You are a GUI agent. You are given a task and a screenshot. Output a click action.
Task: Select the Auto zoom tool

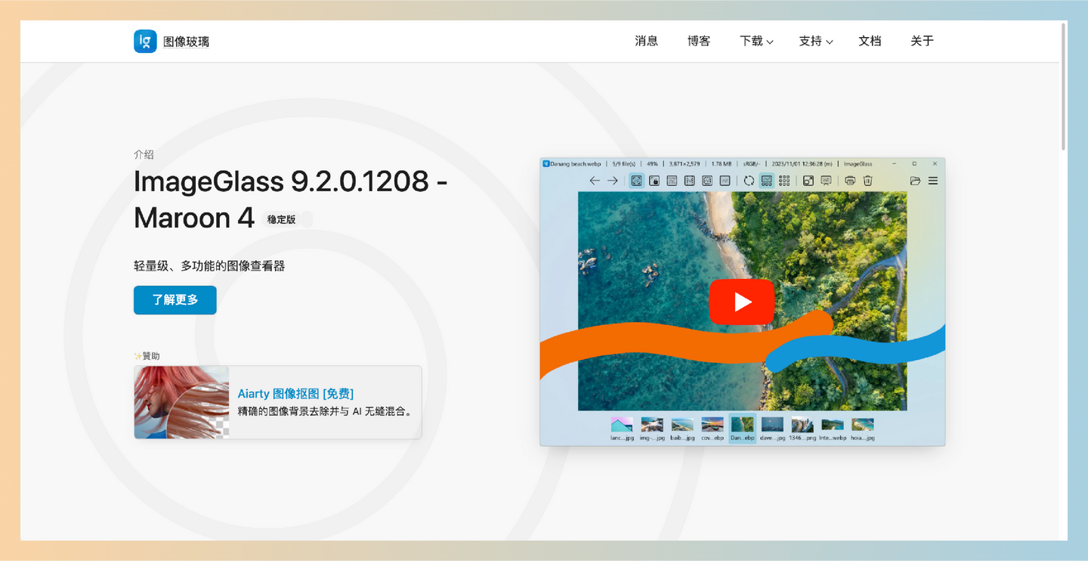[636, 181]
